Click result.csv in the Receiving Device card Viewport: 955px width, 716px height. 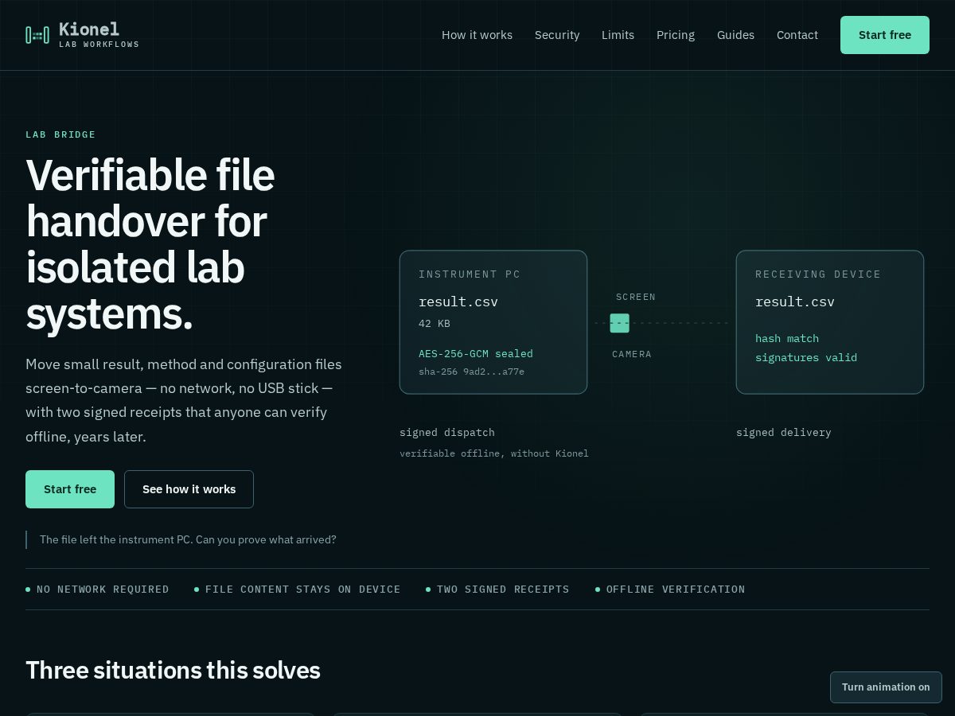coord(795,302)
